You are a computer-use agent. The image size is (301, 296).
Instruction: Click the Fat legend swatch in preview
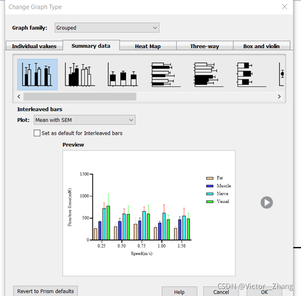[210, 178]
